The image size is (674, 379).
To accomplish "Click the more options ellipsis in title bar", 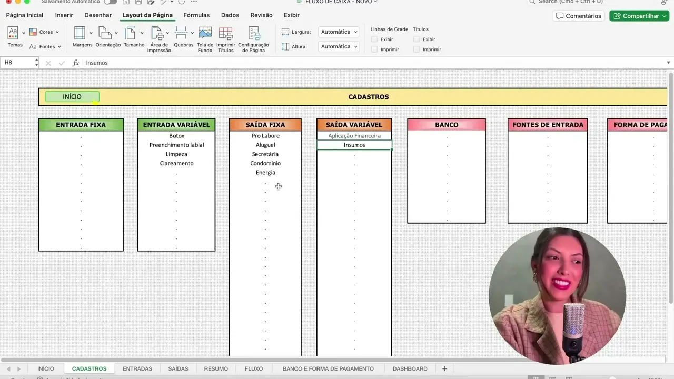I will (x=194, y=2).
